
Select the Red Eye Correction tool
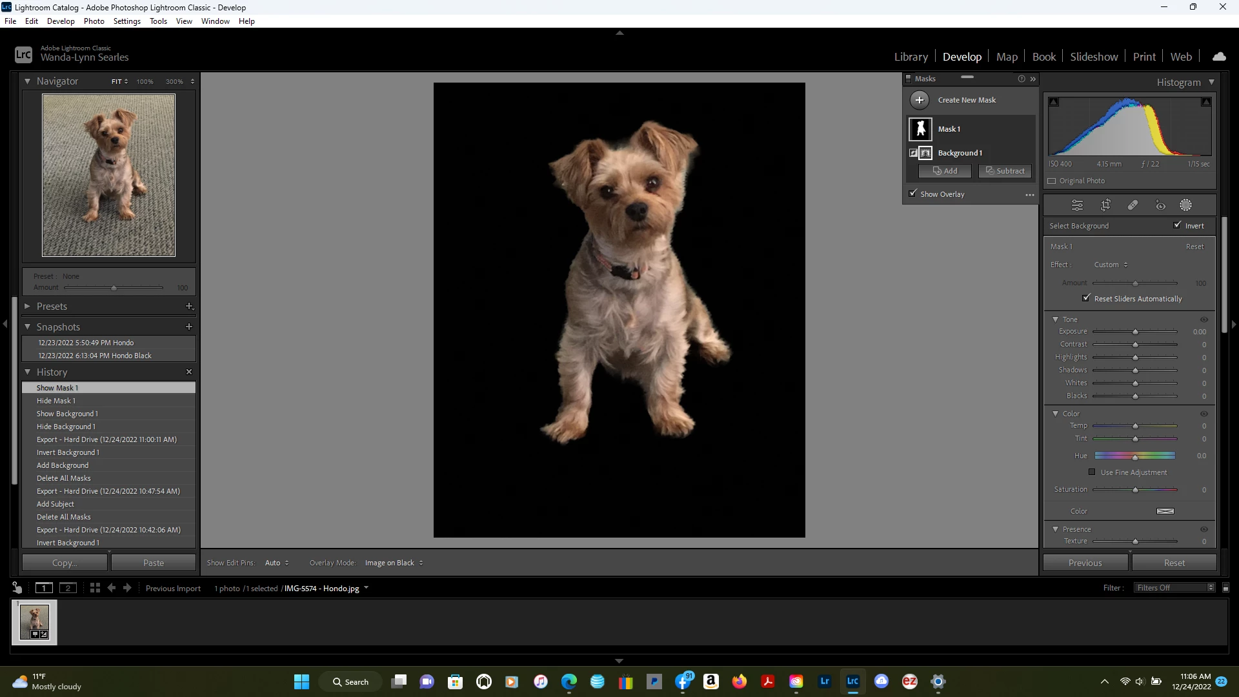pyautogui.click(x=1160, y=205)
